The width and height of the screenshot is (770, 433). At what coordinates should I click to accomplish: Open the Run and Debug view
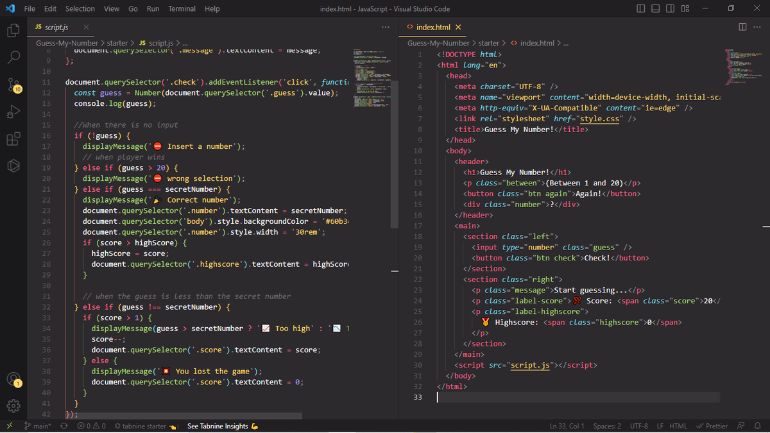(x=13, y=112)
